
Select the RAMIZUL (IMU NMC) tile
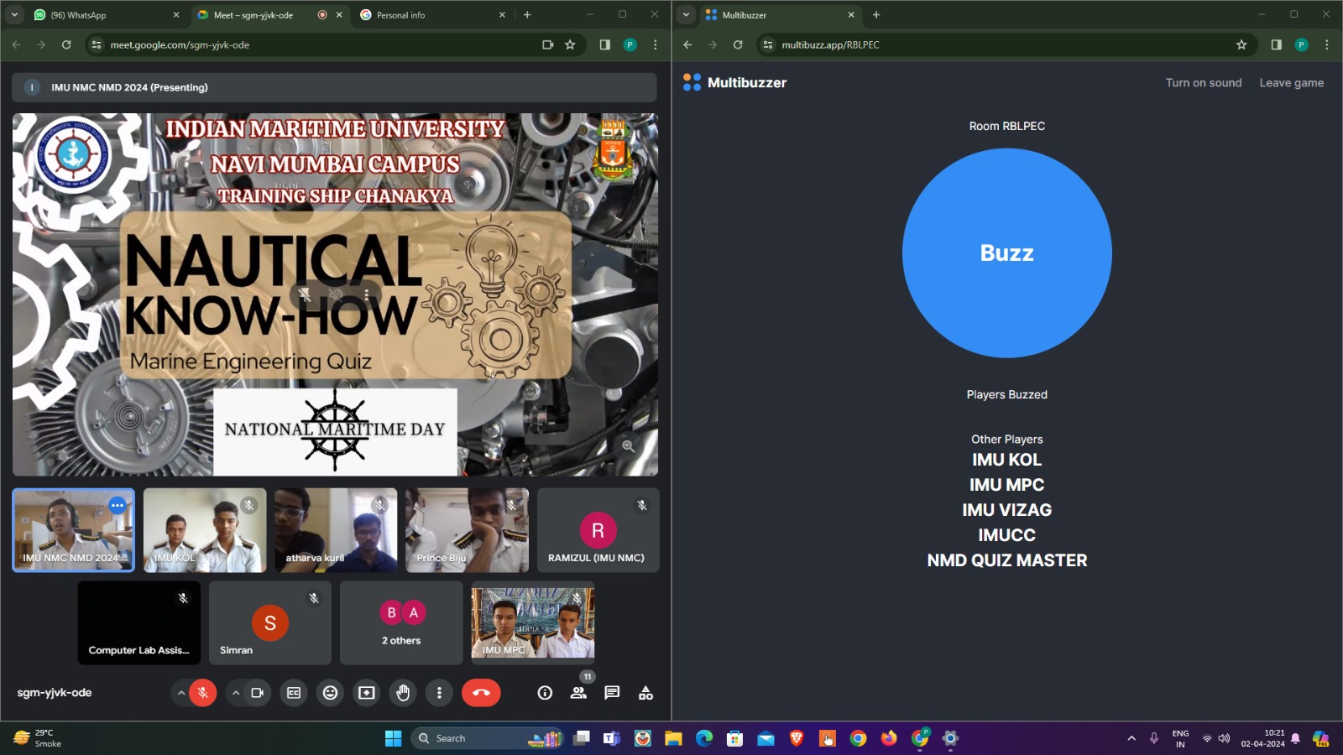[x=598, y=530]
